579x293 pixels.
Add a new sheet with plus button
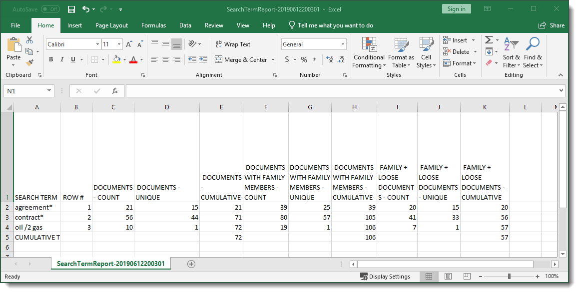pos(191,264)
